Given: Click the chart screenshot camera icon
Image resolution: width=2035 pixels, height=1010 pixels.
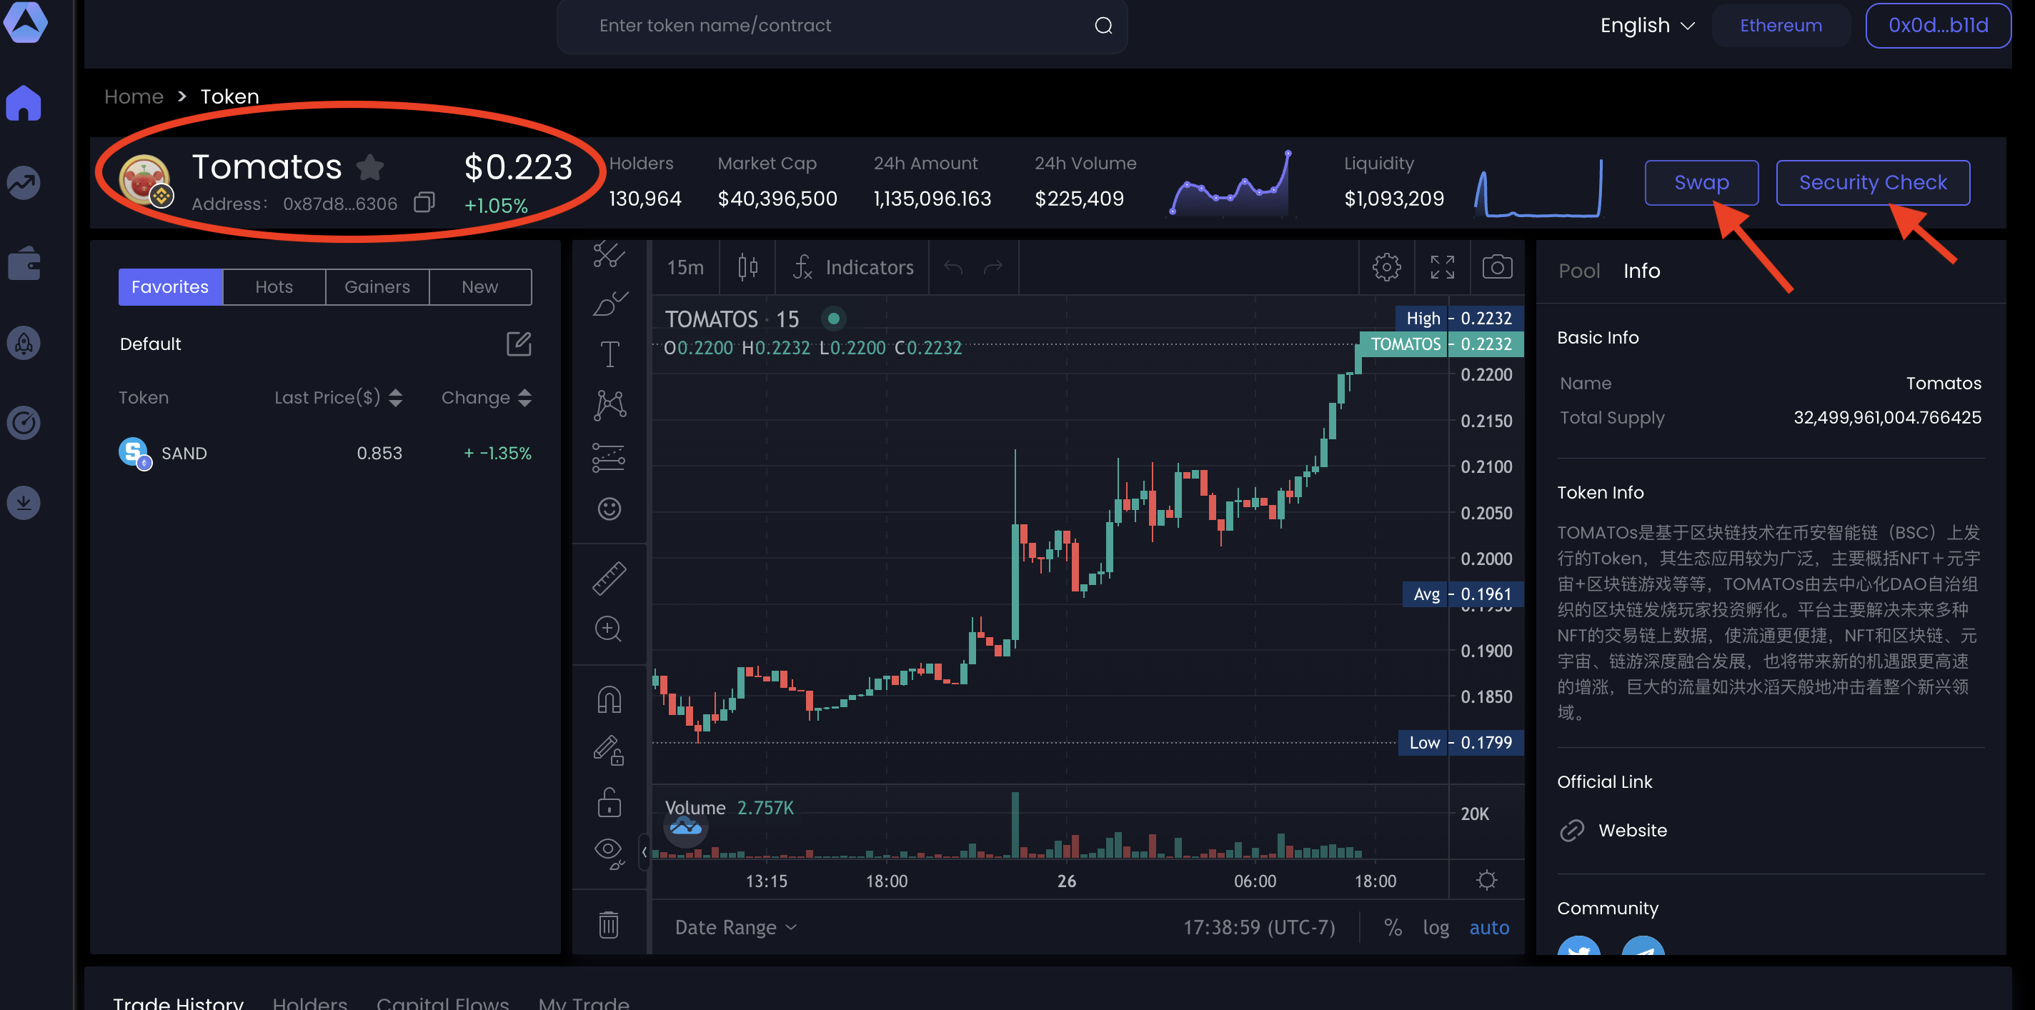Looking at the screenshot, I should (1496, 267).
